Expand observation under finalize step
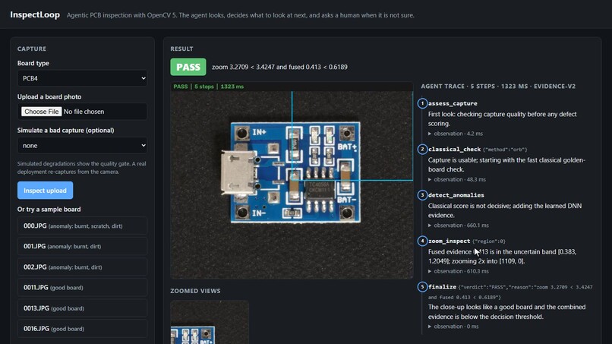Screen dimensions: 612x344 pyautogui.click(x=453, y=327)
